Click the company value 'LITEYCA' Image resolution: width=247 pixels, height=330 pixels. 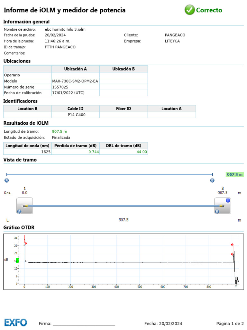pos(172,41)
